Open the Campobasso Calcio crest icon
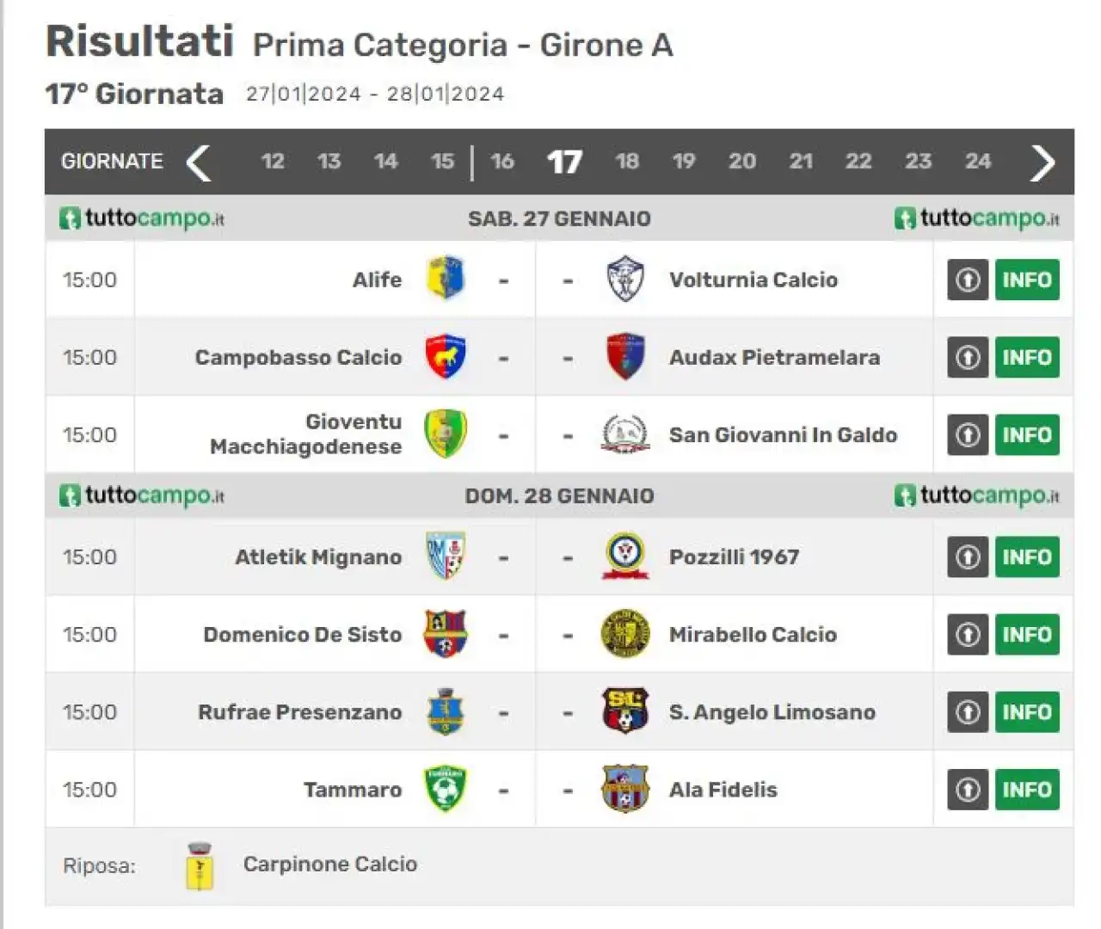Image resolution: width=1101 pixels, height=929 pixels. 446,357
